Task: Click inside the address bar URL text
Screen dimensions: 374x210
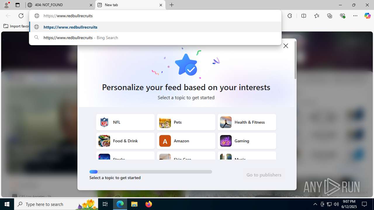Action: pyautogui.click(x=68, y=16)
